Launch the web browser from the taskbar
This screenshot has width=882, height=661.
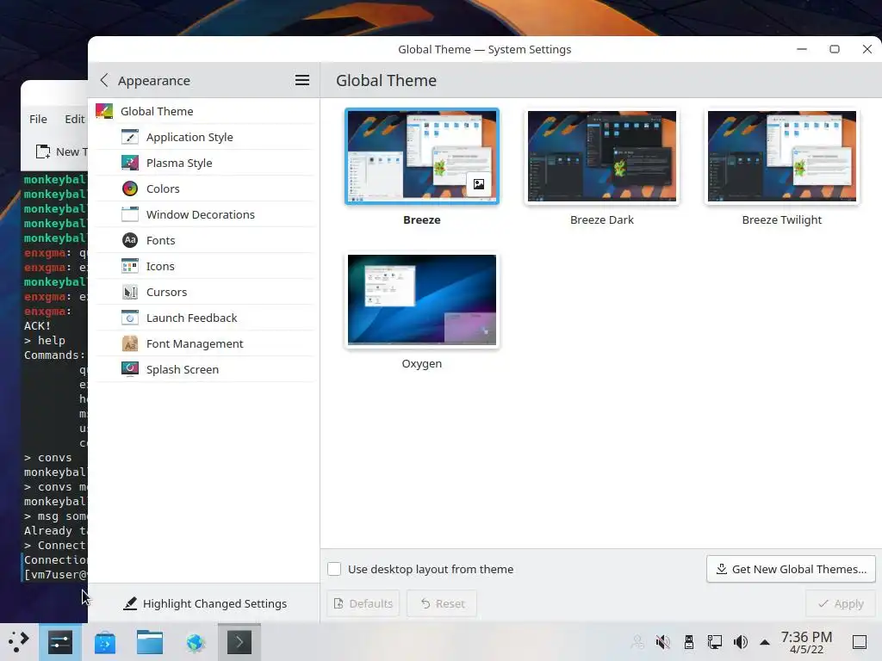[x=195, y=642]
